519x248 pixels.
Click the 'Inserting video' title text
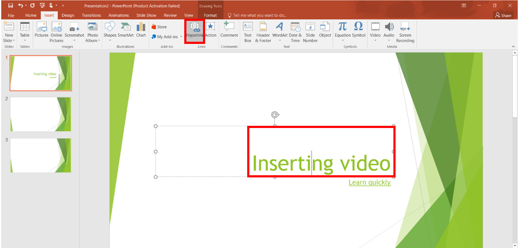(x=321, y=163)
